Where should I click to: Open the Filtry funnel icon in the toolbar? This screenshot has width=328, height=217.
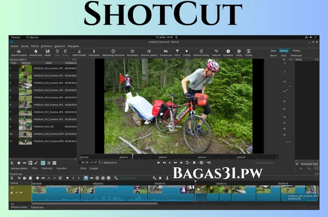click(177, 51)
